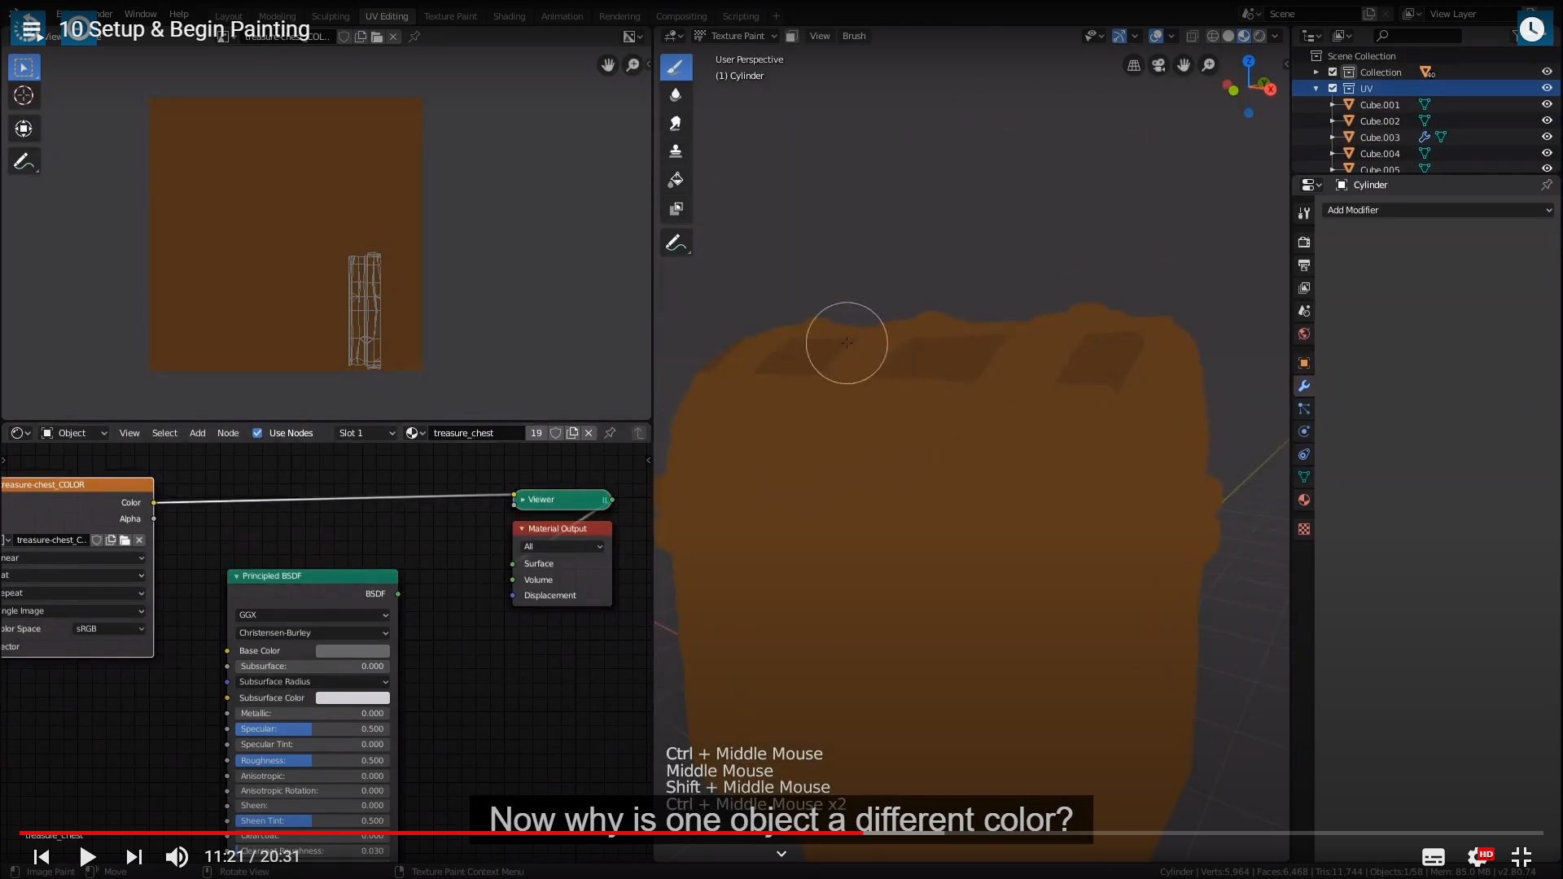The width and height of the screenshot is (1563, 879).
Task: Adjust the Roughness slider field
Action: [313, 761]
